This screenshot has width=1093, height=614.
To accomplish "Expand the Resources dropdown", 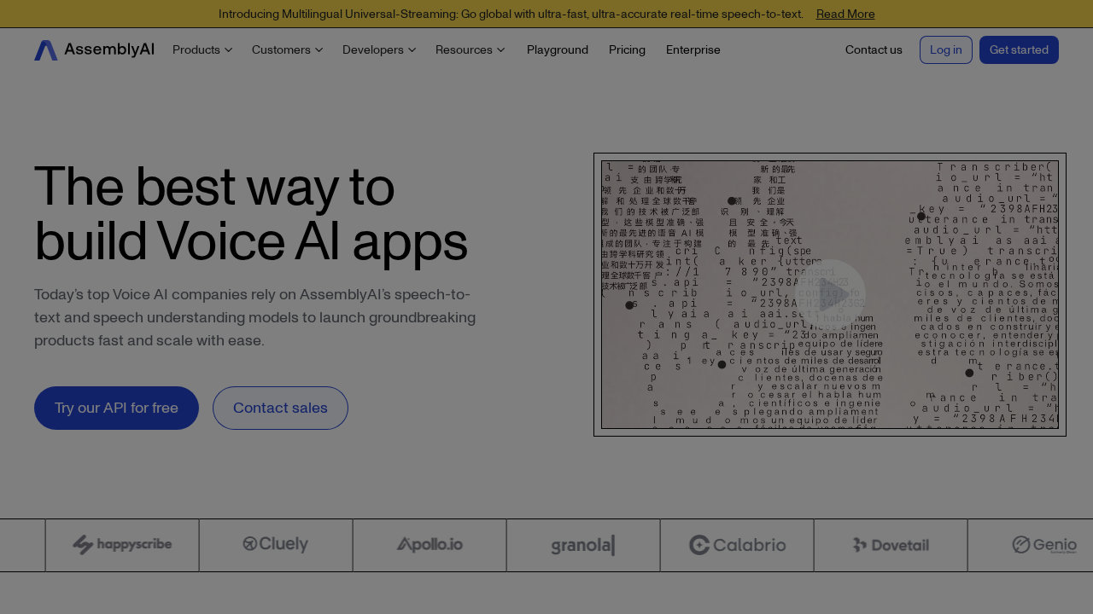I will pyautogui.click(x=470, y=49).
